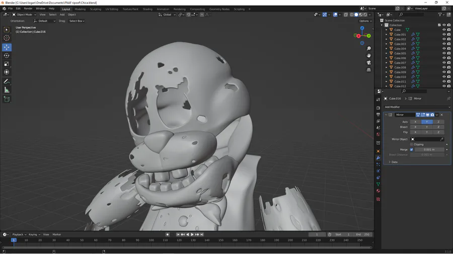The height and width of the screenshot is (254, 453).
Task: Open the Add Modifier dropdown
Action: pos(417,107)
